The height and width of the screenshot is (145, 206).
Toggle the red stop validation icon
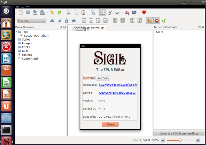[x=157, y=21]
